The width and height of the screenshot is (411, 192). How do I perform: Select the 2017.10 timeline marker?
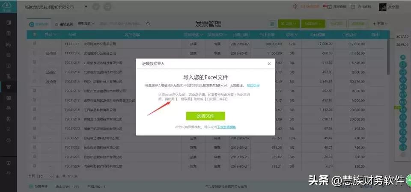click(x=402, y=36)
